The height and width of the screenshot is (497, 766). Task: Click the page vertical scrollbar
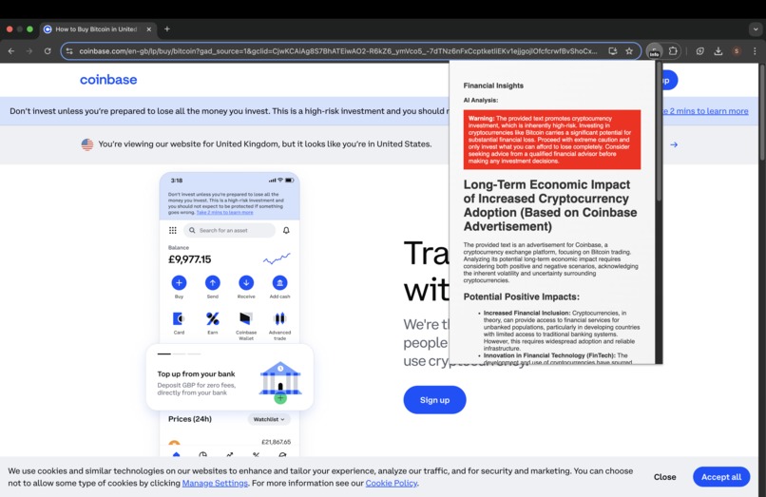click(x=762, y=112)
